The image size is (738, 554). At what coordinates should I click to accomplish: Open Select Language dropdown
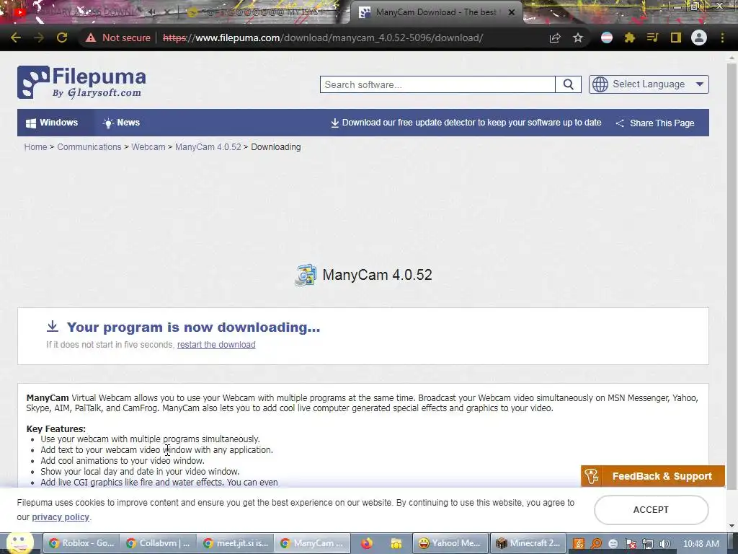[x=649, y=84]
